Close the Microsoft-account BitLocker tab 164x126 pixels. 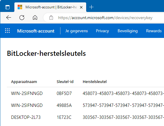point(81,7)
